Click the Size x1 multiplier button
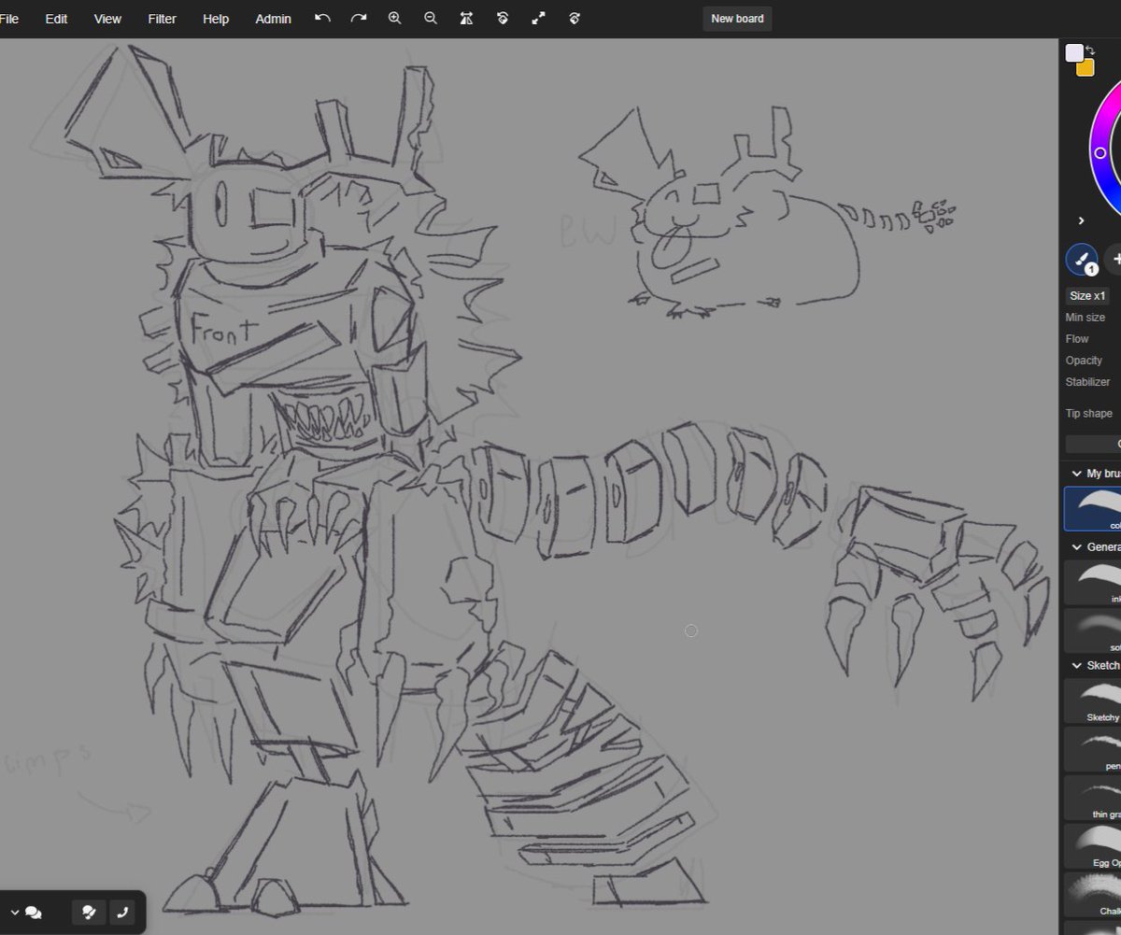This screenshot has width=1121, height=935. [1087, 296]
